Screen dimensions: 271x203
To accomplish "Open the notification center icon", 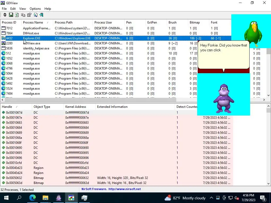I will coord(263,198).
